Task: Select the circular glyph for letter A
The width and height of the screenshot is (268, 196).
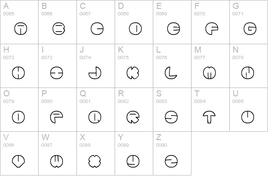Action: 21,29
